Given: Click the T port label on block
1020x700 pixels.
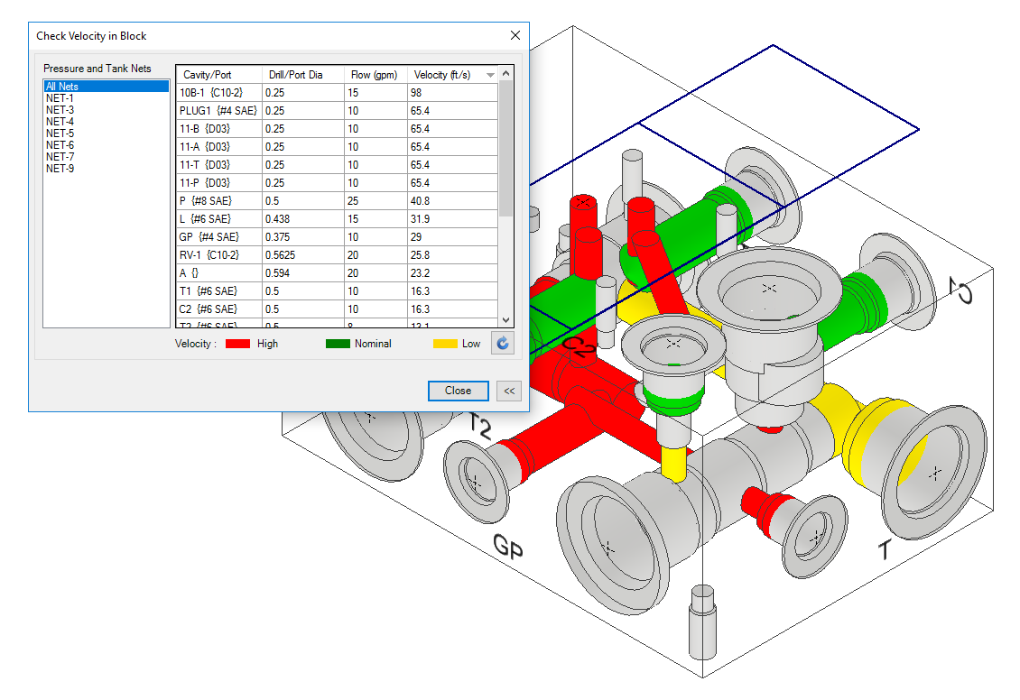Looking at the screenshot, I should pos(884,550).
